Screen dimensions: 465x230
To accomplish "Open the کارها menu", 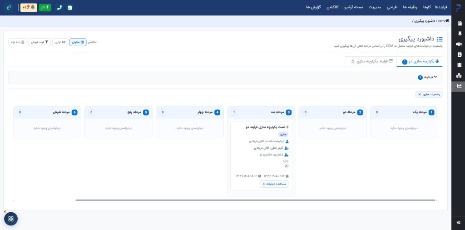I will pyautogui.click(x=426, y=7).
